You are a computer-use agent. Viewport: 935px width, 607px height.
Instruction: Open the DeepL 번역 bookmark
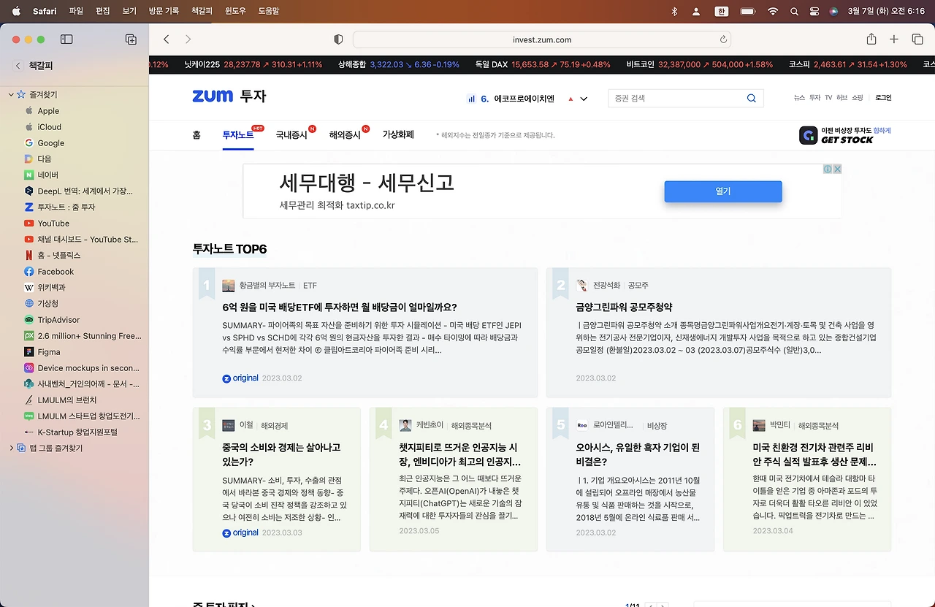point(78,191)
